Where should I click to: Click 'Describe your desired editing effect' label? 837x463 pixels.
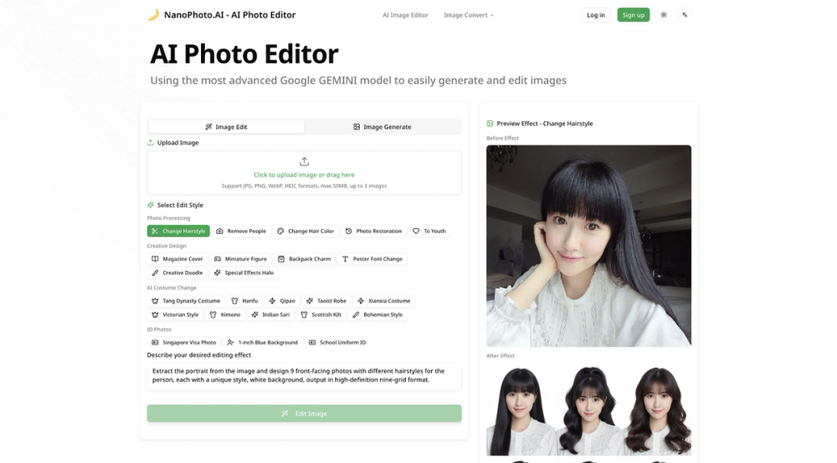point(198,355)
